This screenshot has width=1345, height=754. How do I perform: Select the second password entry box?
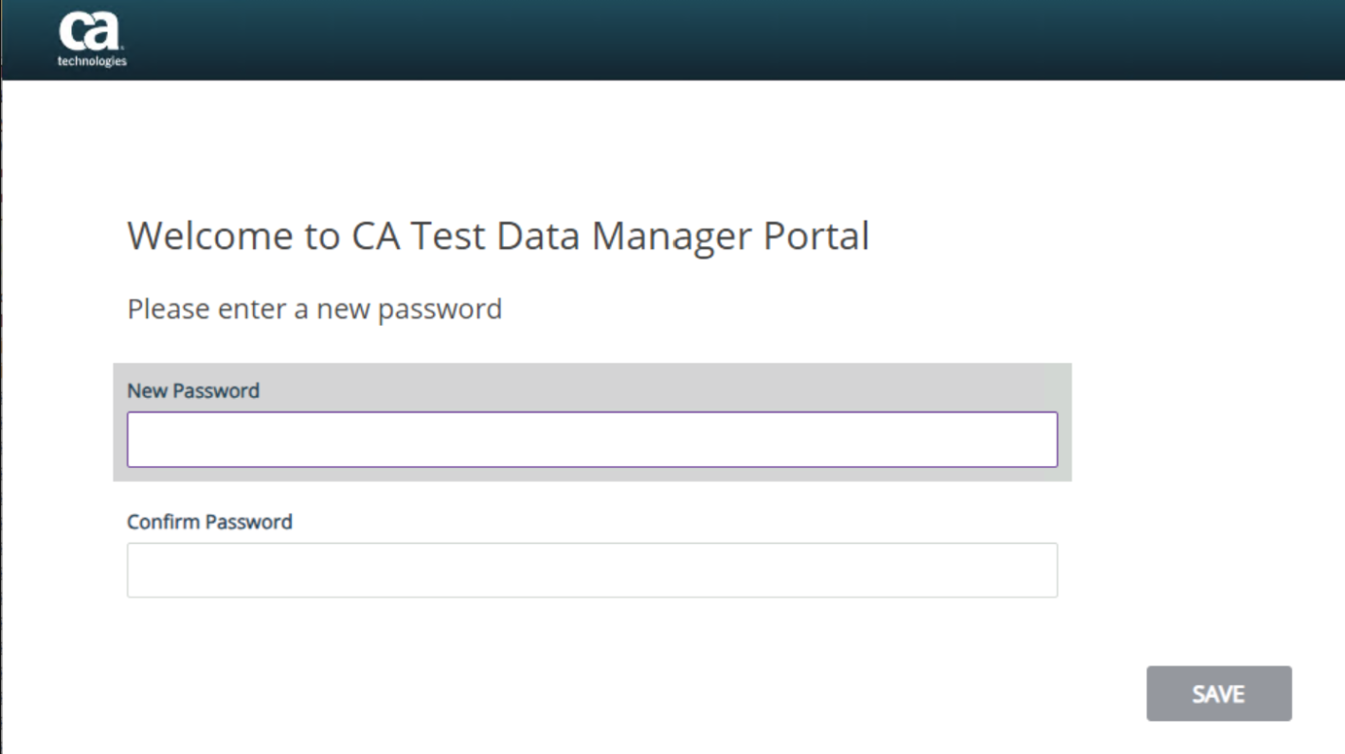[592, 570]
